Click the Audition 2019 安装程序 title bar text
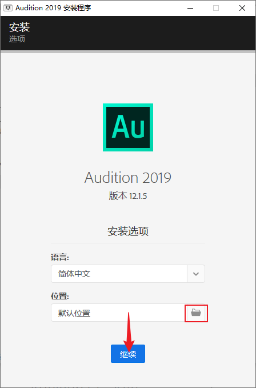 53,8
